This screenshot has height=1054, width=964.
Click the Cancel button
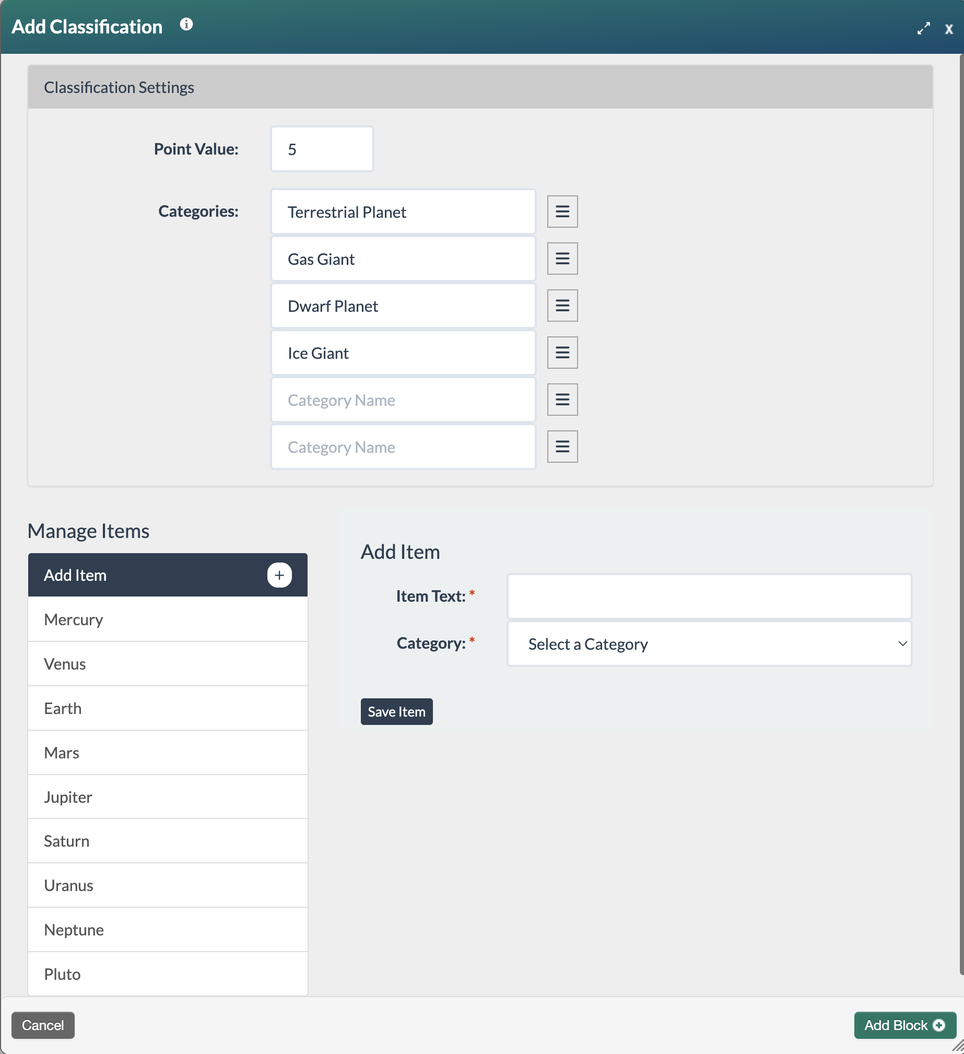pyautogui.click(x=43, y=1025)
